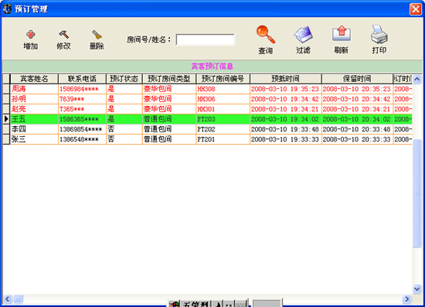Click the 宾客姓名 column header
This screenshot has width=425, height=307.
click(34, 79)
